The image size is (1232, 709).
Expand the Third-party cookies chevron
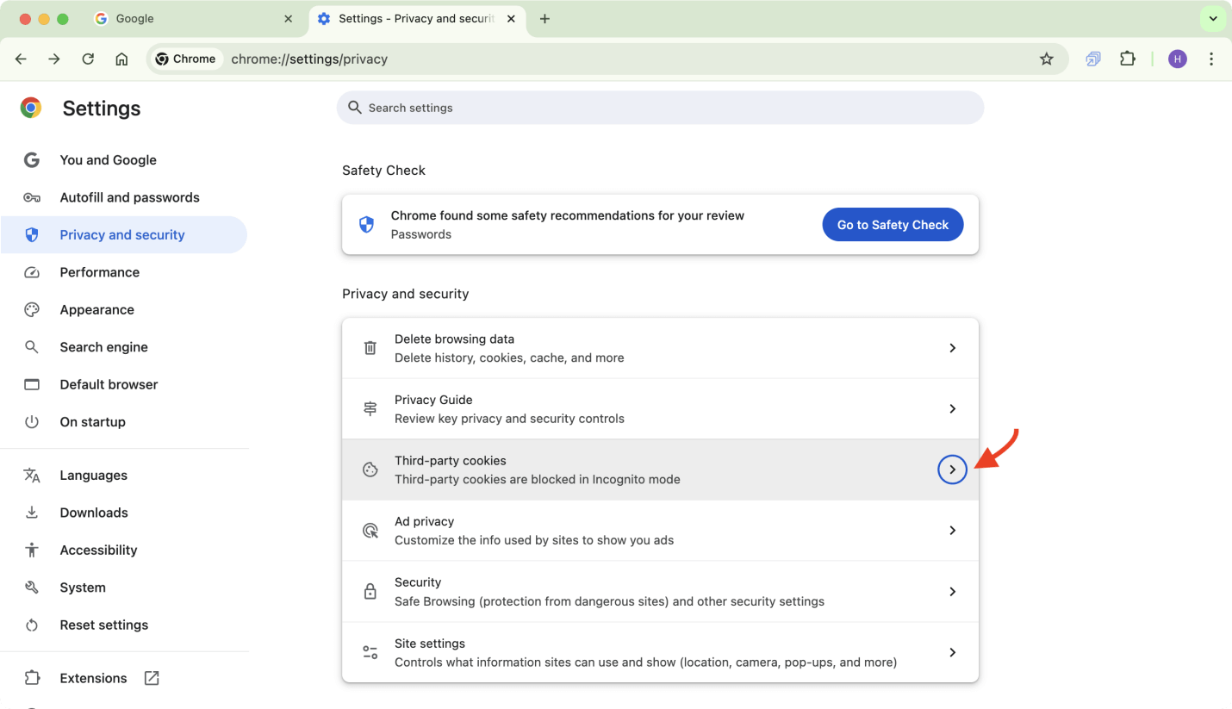coord(952,470)
